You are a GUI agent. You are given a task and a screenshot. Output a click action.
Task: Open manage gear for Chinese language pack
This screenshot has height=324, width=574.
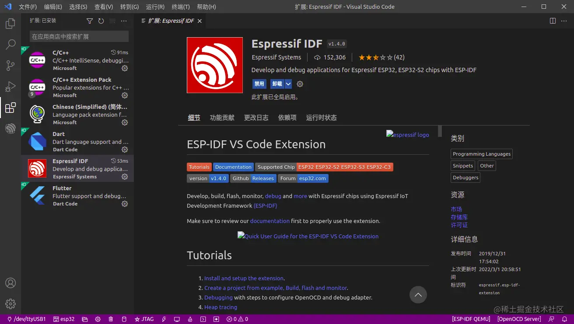coord(125,122)
